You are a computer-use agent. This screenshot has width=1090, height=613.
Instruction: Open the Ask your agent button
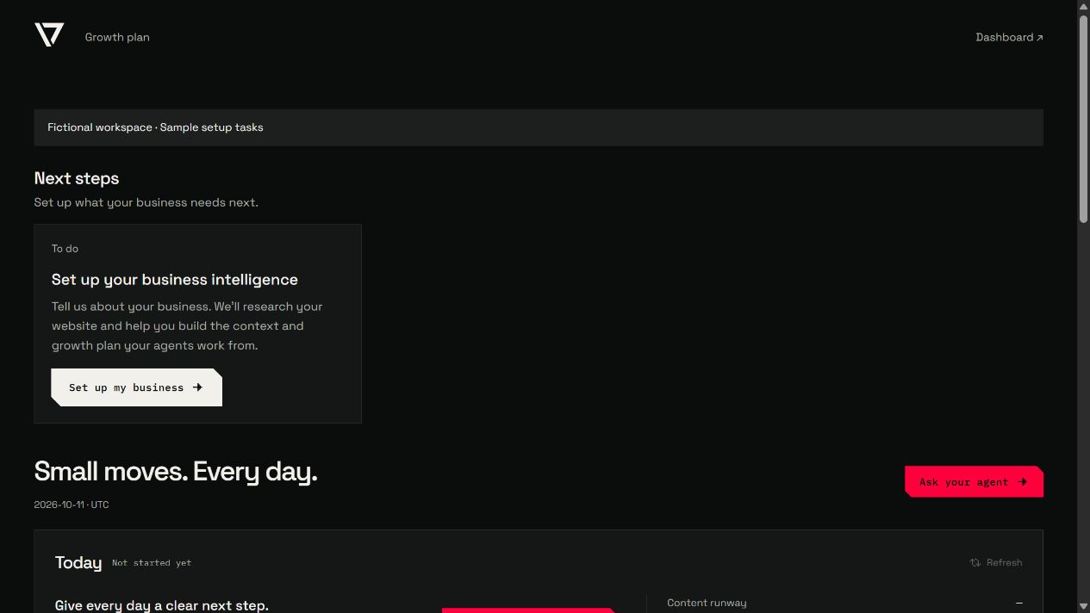click(974, 481)
